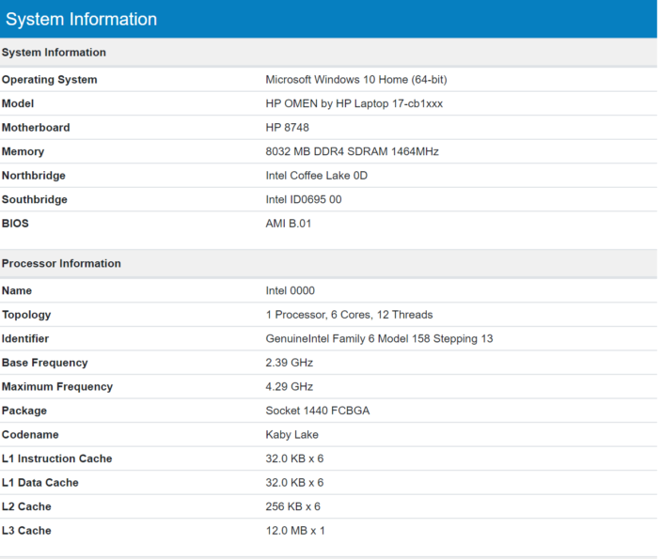Click the "BIOS" row label
The width and height of the screenshot is (661, 559).
pyautogui.click(x=15, y=224)
